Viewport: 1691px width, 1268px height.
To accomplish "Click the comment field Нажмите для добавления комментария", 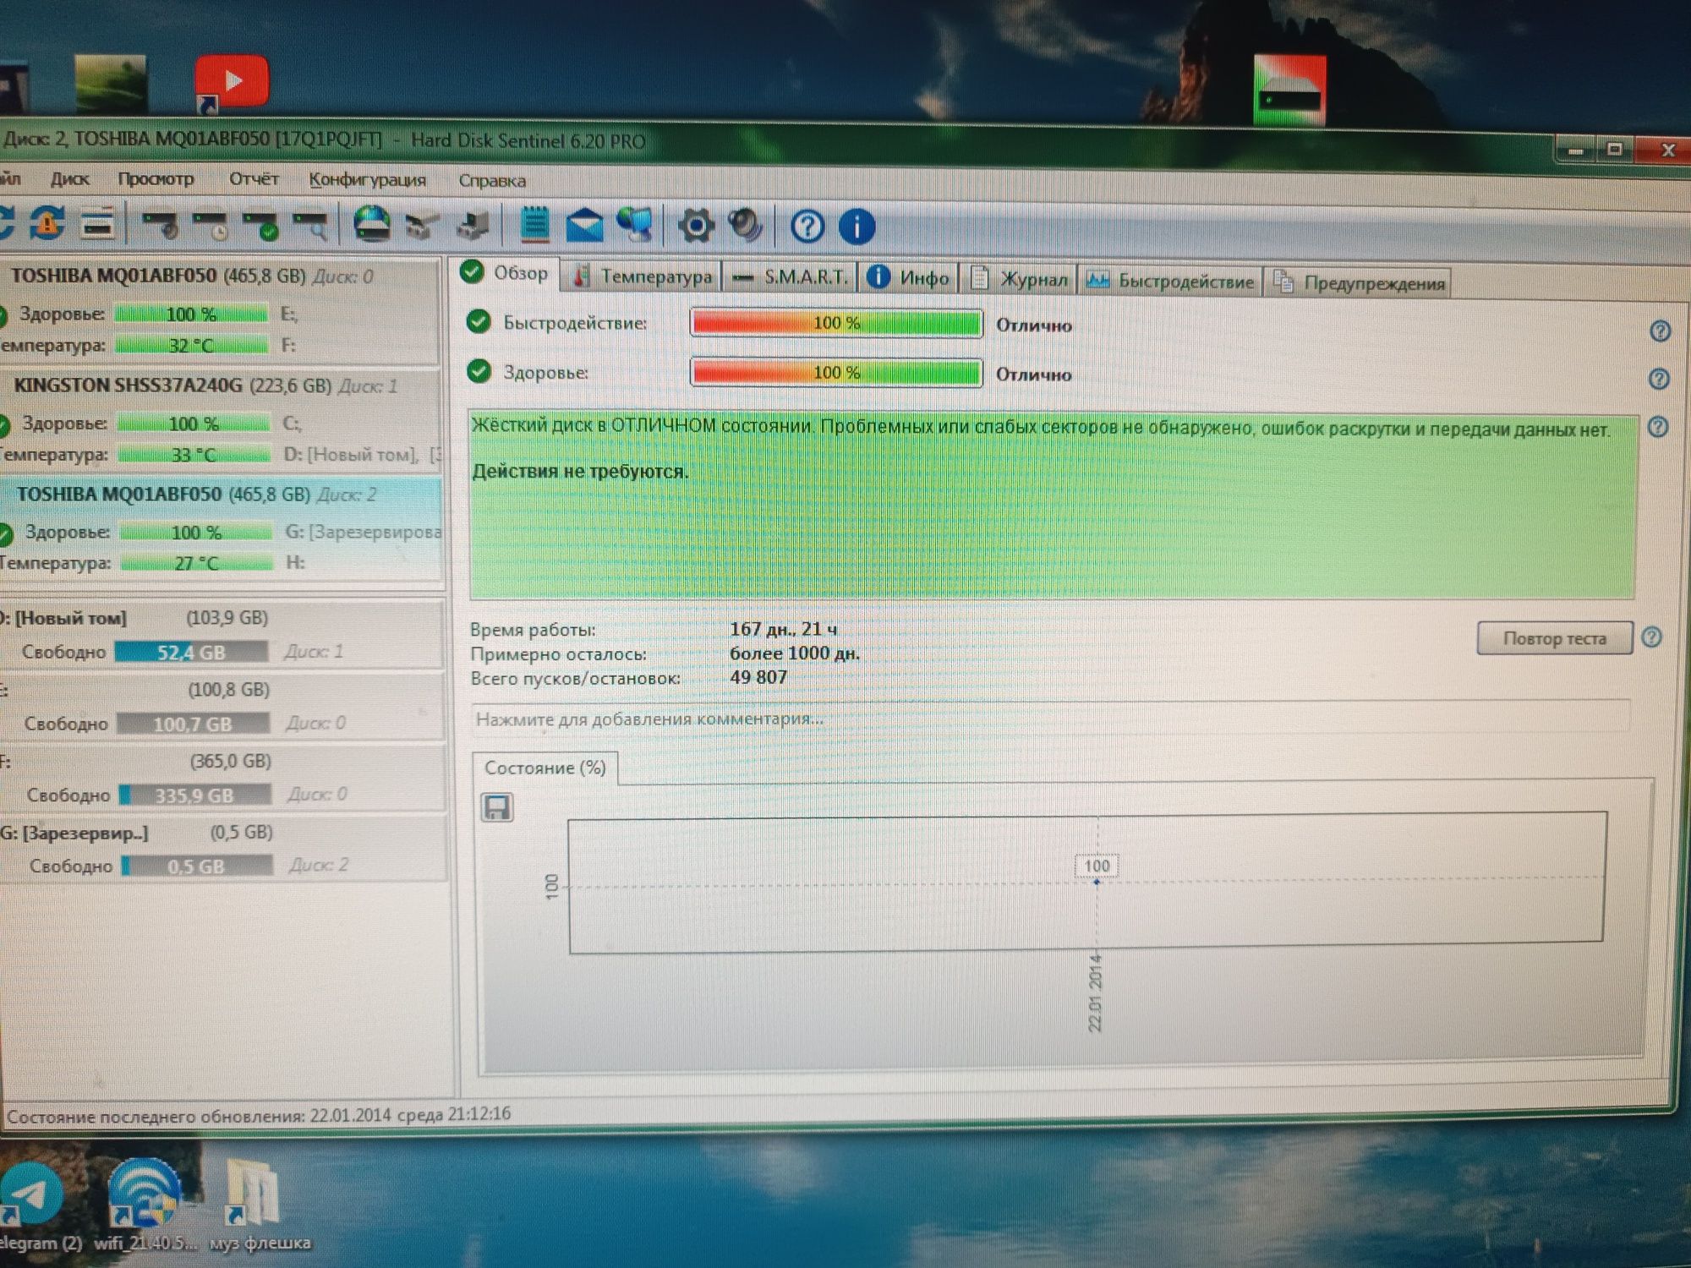I will tap(1050, 719).
